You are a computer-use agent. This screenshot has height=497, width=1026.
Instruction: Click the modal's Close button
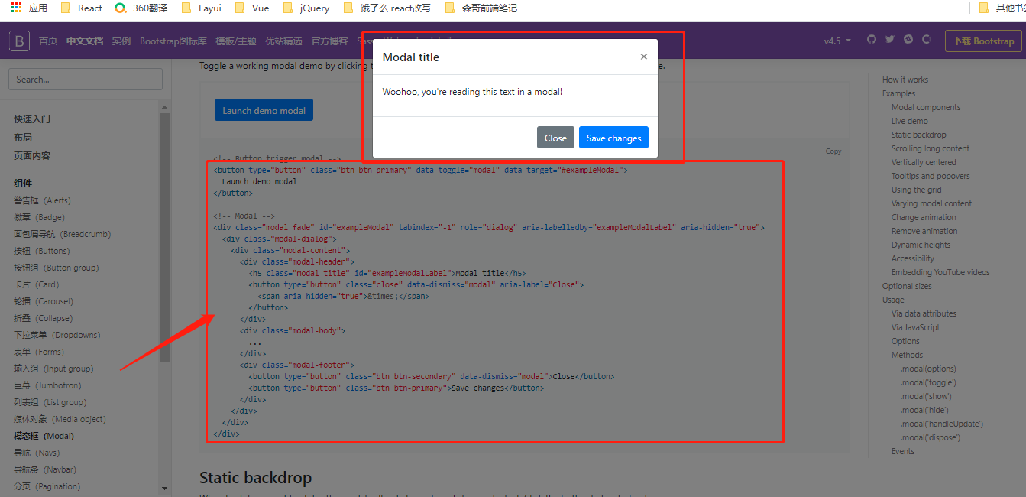pyautogui.click(x=555, y=138)
